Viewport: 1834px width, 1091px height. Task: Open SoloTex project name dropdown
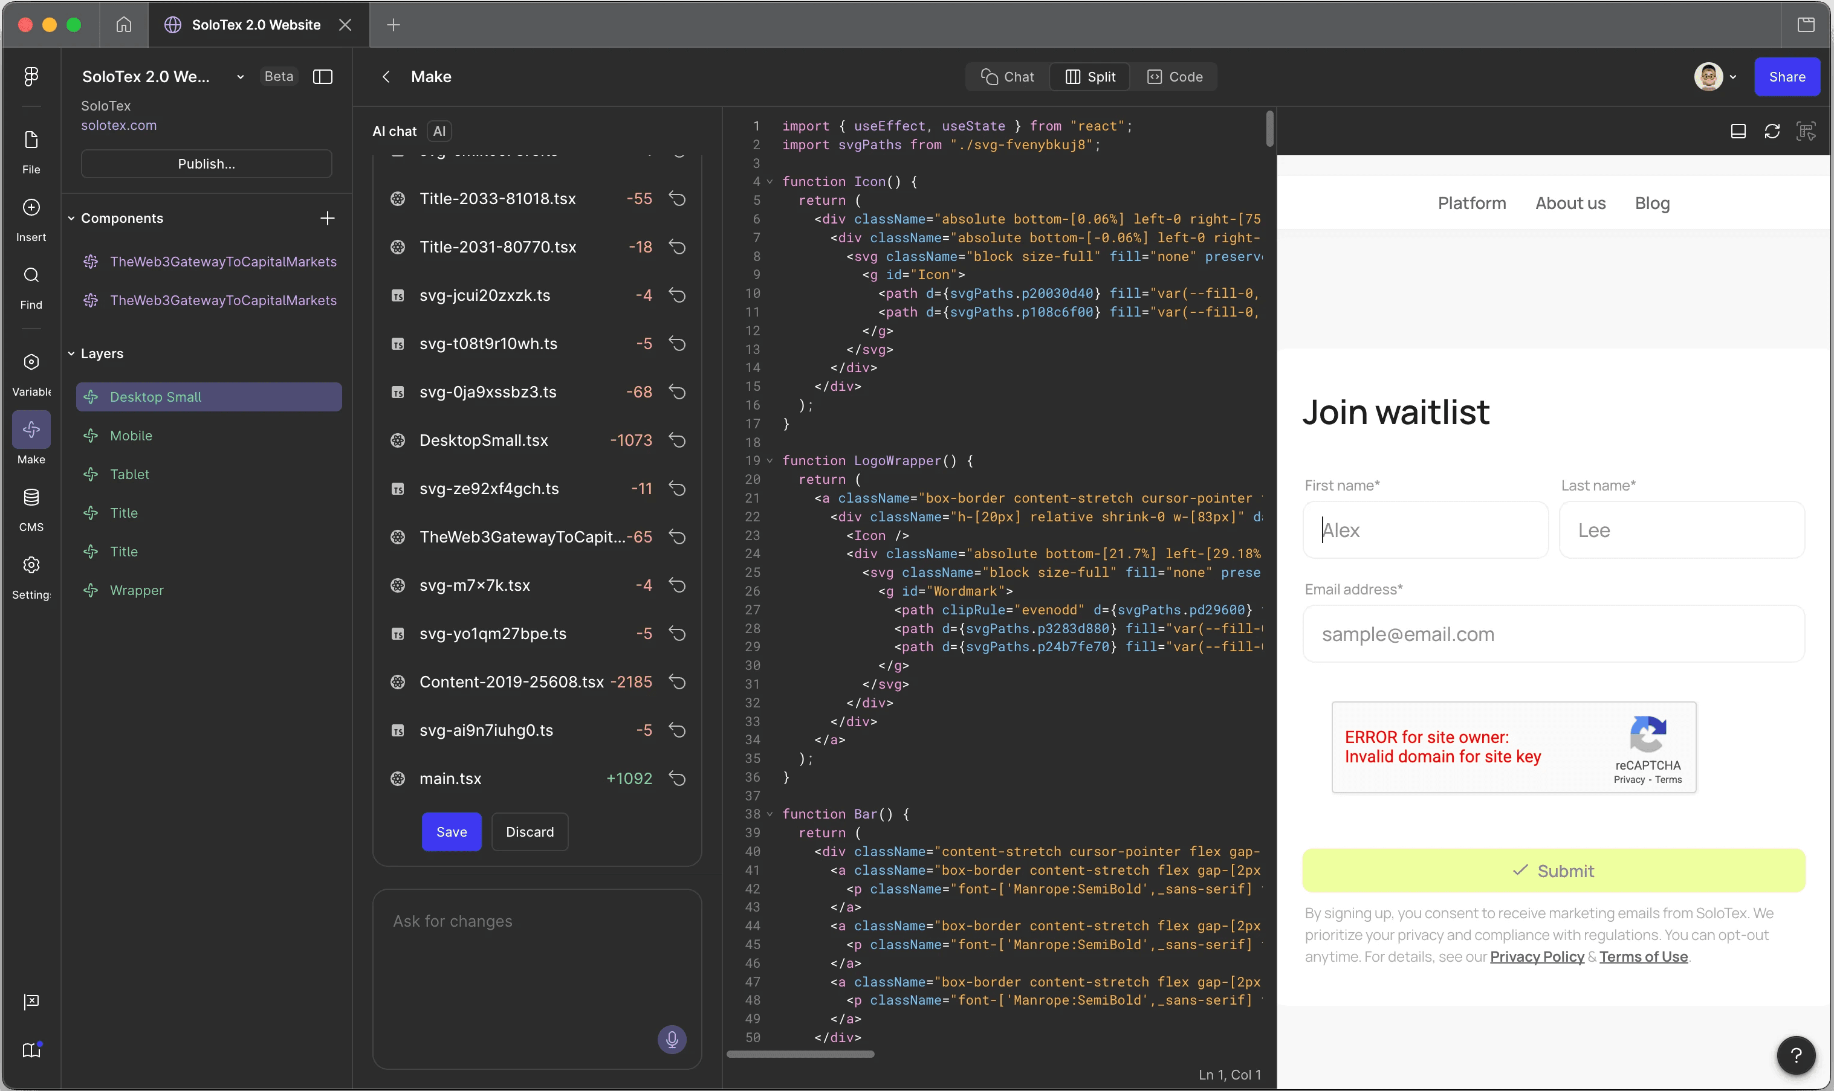tap(240, 77)
